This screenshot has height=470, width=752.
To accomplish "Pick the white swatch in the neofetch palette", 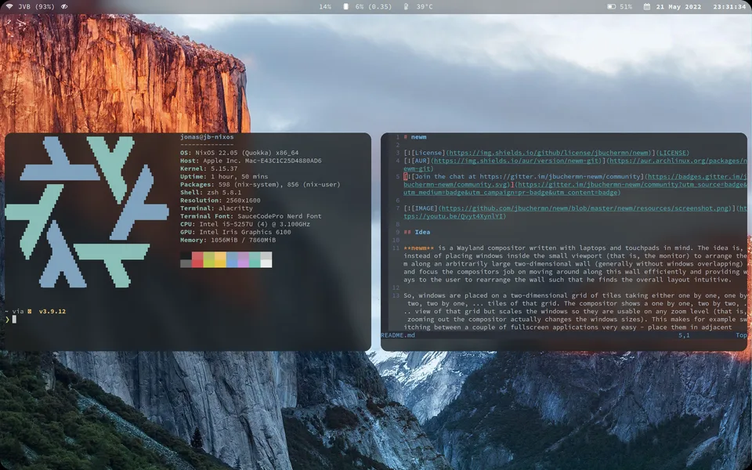I will pyautogui.click(x=266, y=259).
